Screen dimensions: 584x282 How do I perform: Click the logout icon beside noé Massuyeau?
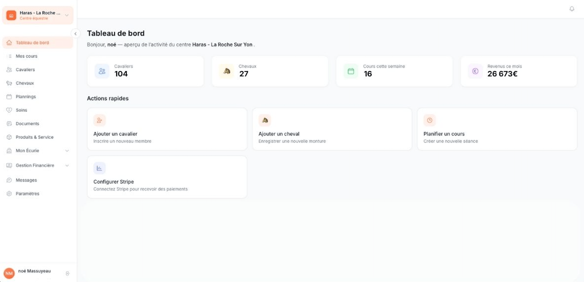(x=67, y=273)
